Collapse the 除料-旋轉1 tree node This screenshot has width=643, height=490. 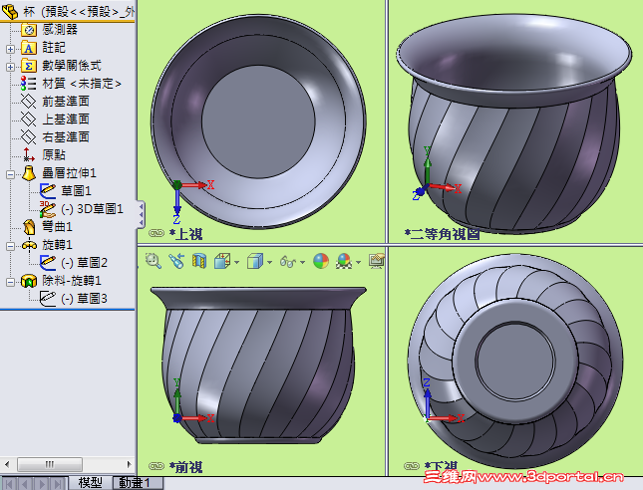(x=10, y=282)
